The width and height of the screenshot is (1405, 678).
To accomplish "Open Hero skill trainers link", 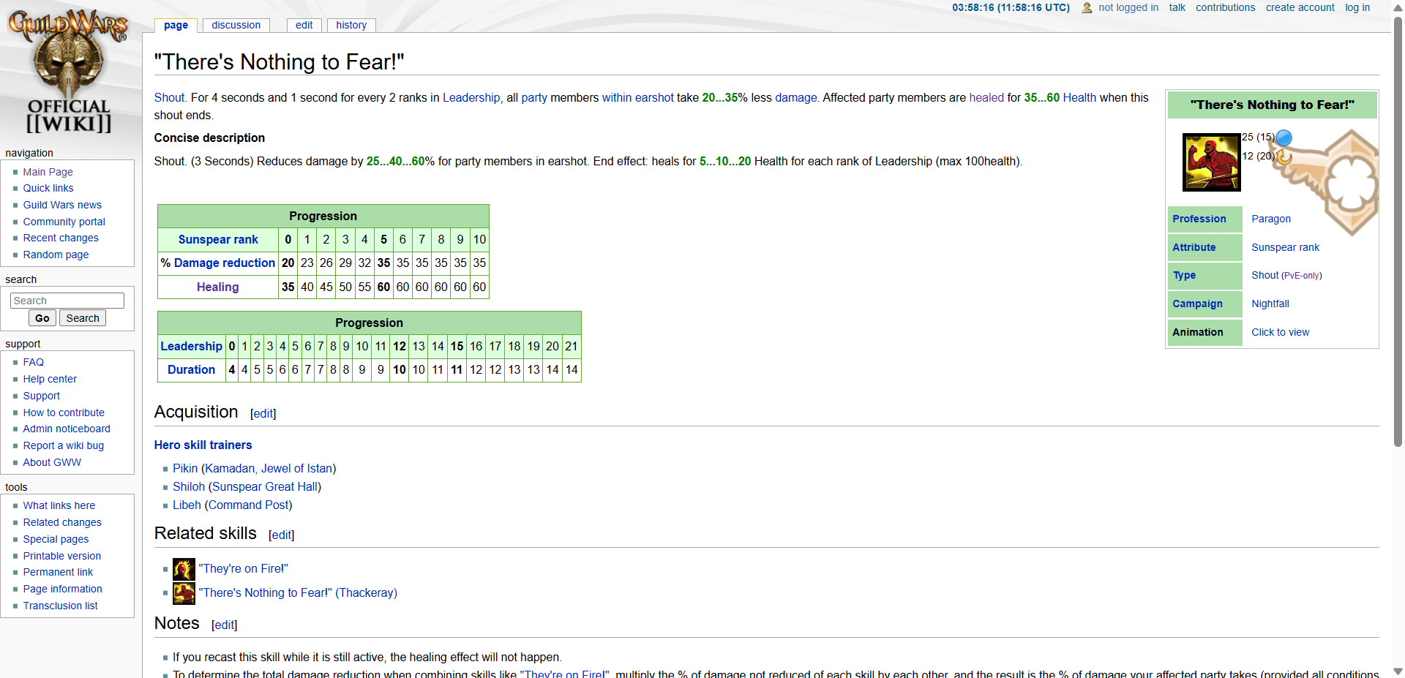I will [x=203, y=445].
